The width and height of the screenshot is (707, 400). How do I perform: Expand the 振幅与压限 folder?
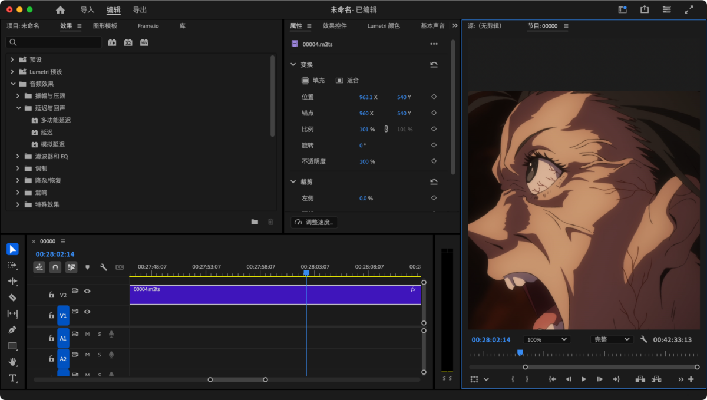pos(18,96)
